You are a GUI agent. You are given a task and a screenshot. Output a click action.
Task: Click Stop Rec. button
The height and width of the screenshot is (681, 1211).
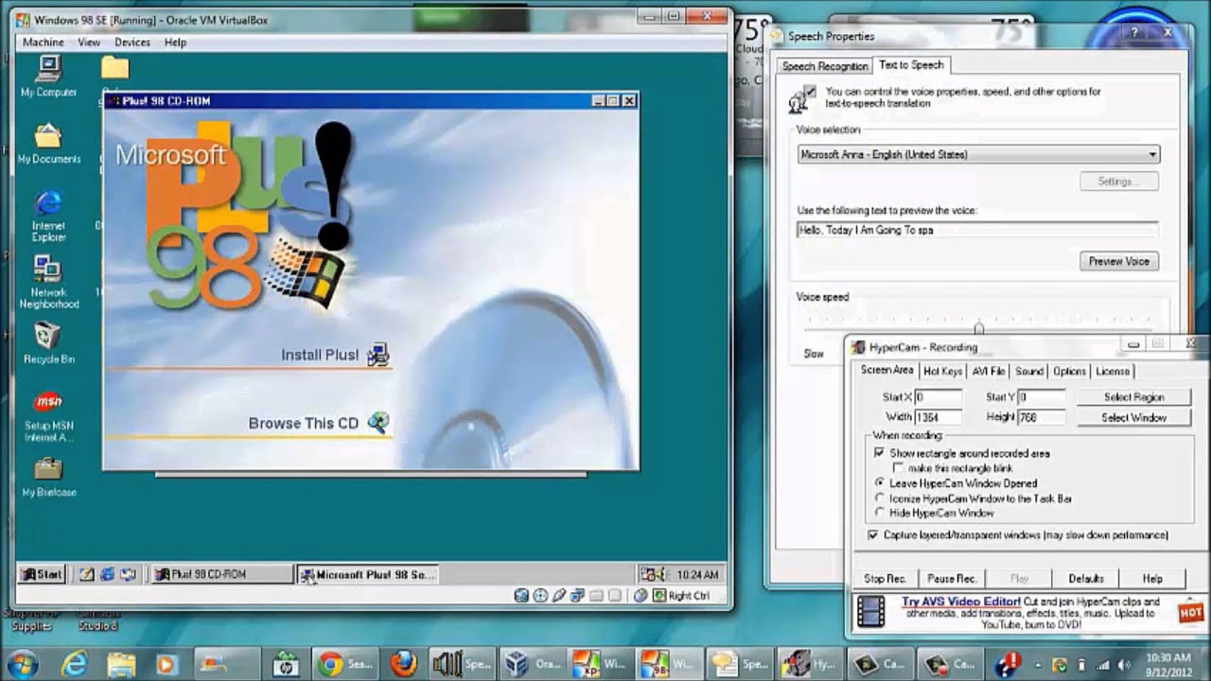tap(886, 579)
